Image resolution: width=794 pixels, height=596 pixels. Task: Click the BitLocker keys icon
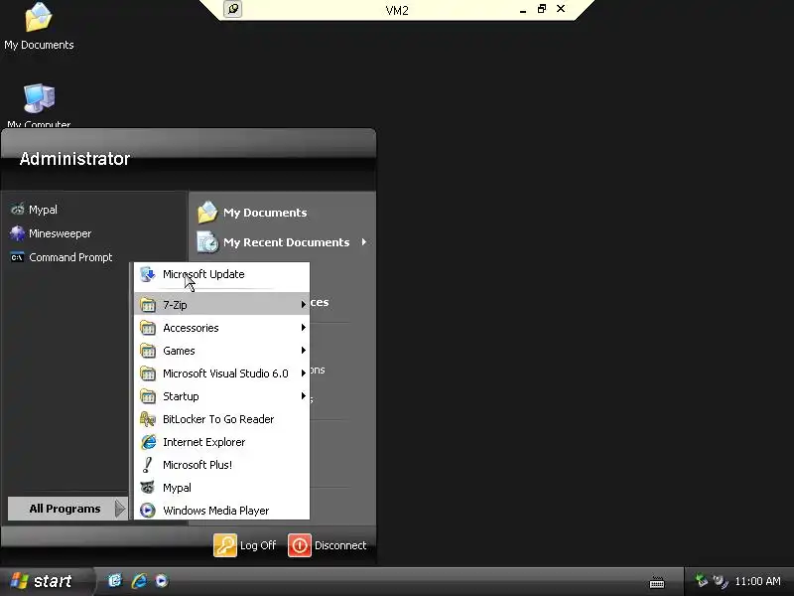pyautogui.click(x=147, y=419)
